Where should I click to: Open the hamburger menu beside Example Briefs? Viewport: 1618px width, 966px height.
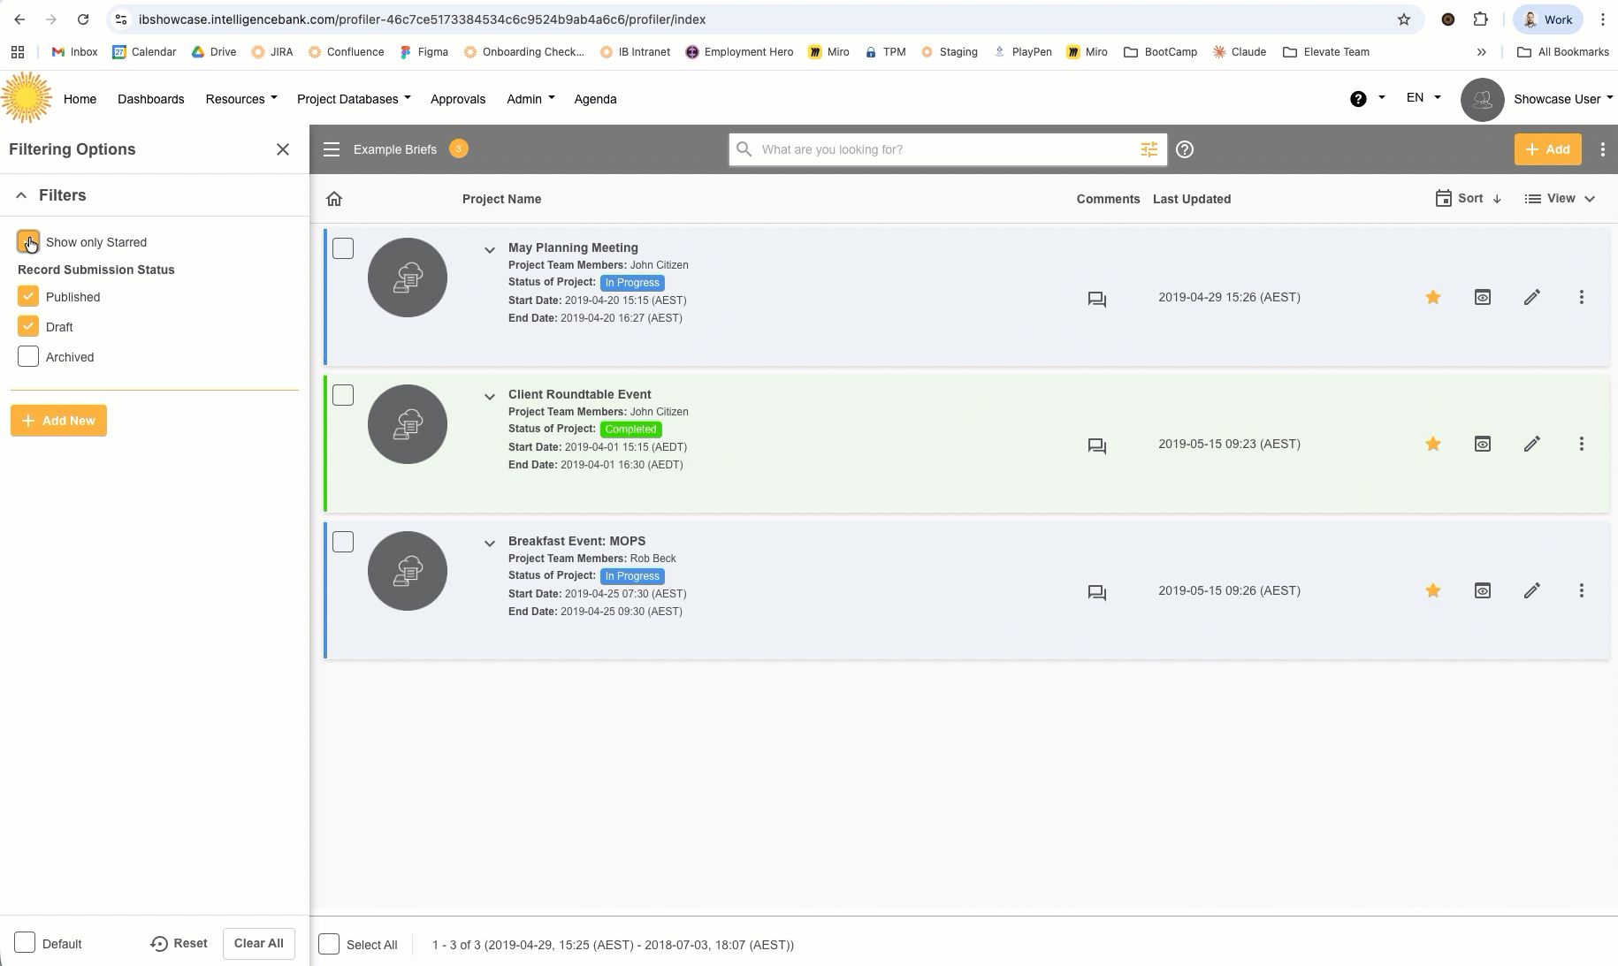(332, 149)
